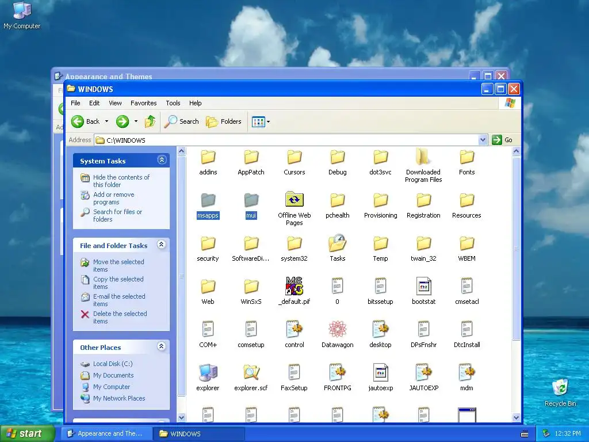Click file list scroll up arrow

tap(516, 151)
